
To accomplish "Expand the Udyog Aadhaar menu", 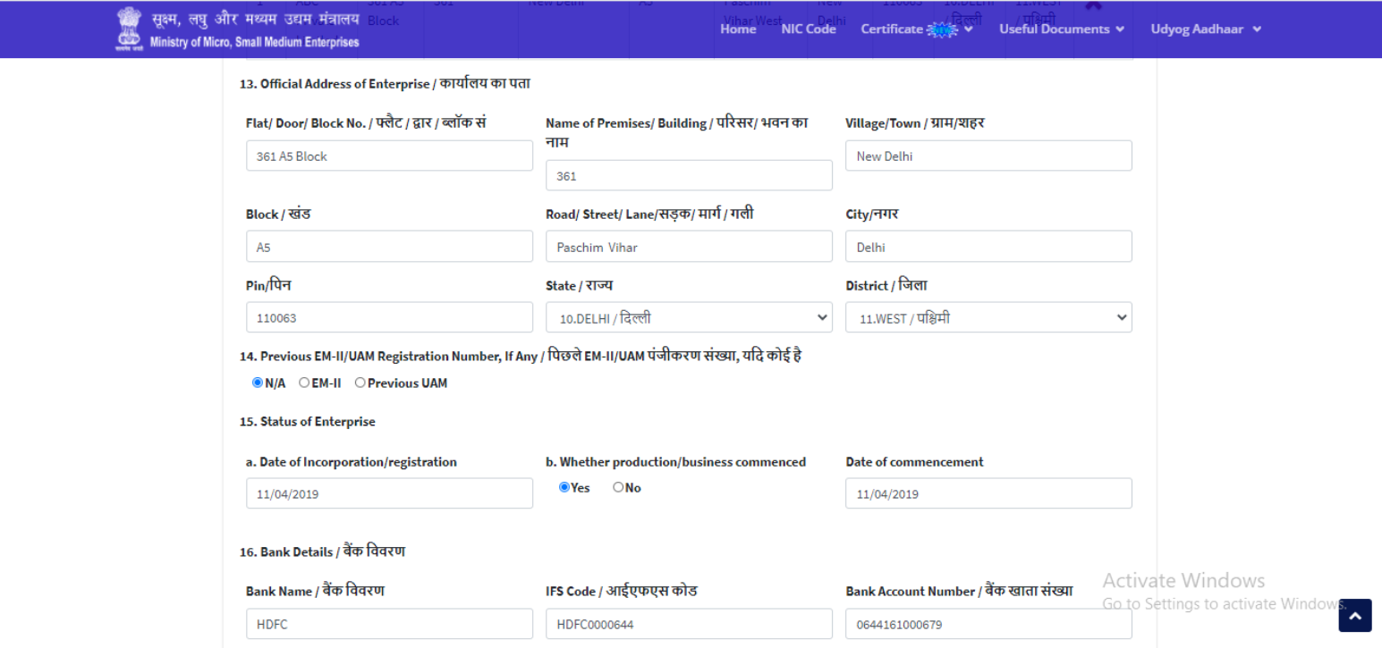I will coord(1205,29).
